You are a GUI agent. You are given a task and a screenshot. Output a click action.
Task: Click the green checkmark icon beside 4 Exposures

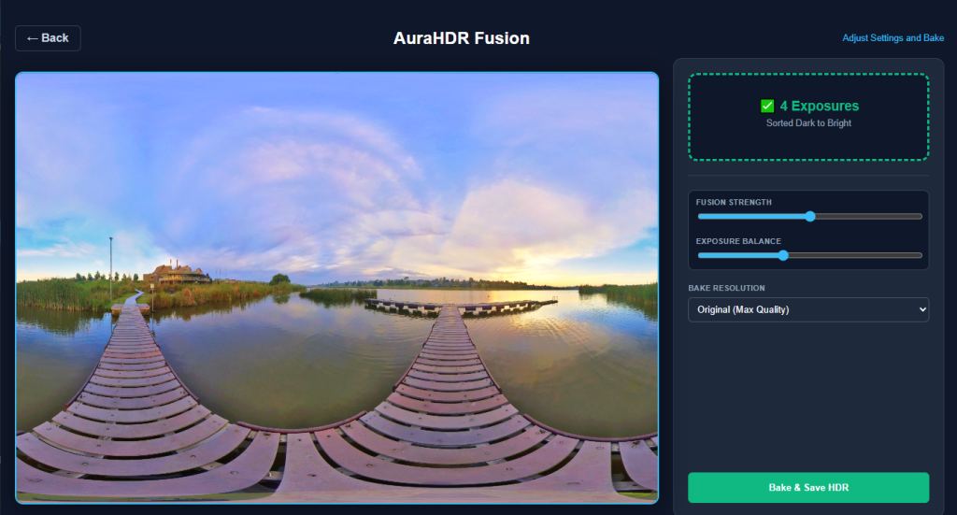point(767,107)
